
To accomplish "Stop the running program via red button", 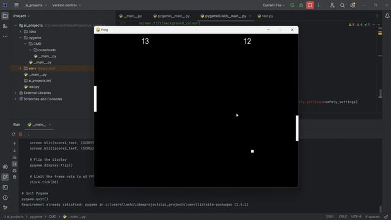I will (310, 5).
